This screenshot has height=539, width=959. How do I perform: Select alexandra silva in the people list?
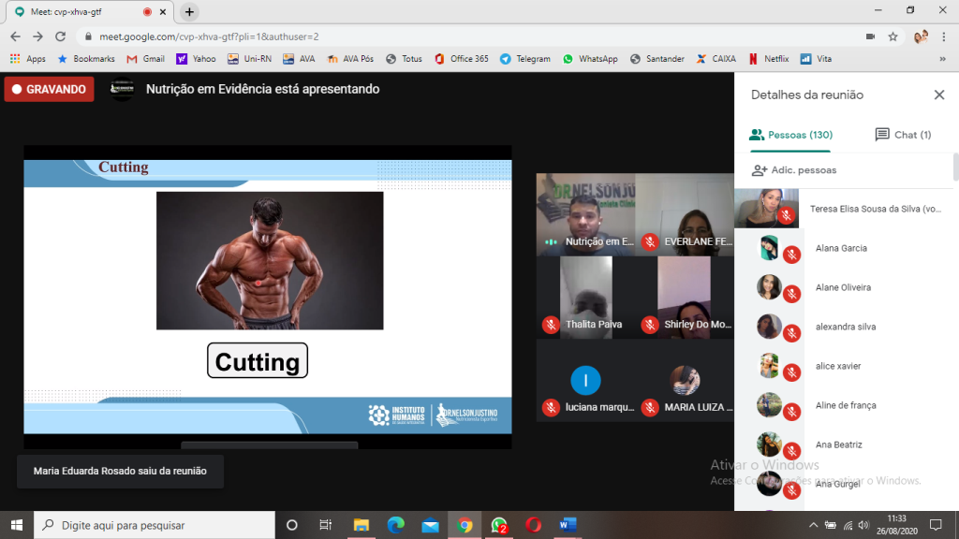pos(844,327)
